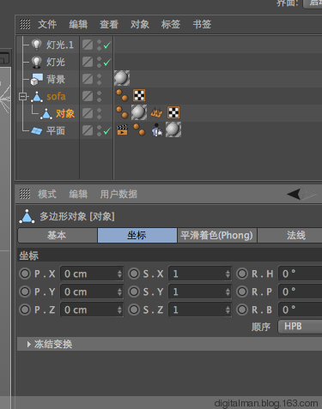Click the P.Y value input field
322x409 pixels.
pos(92,292)
